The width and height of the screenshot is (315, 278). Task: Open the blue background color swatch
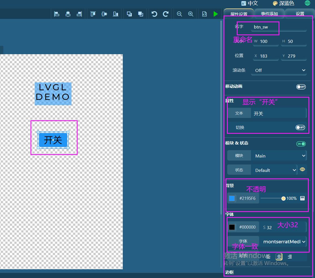click(x=232, y=198)
